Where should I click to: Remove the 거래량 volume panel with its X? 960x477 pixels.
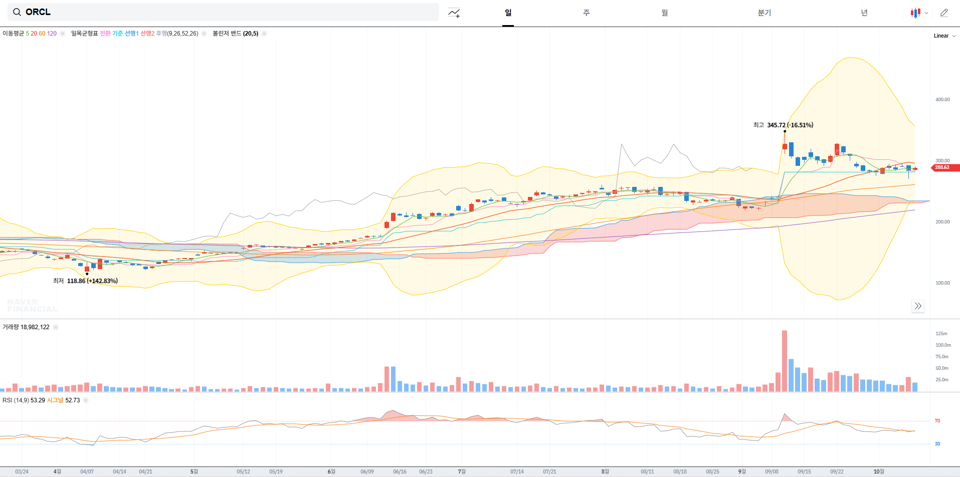(x=56, y=327)
